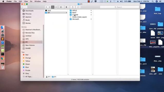Select Java folder on desktop

click(x=160, y=71)
